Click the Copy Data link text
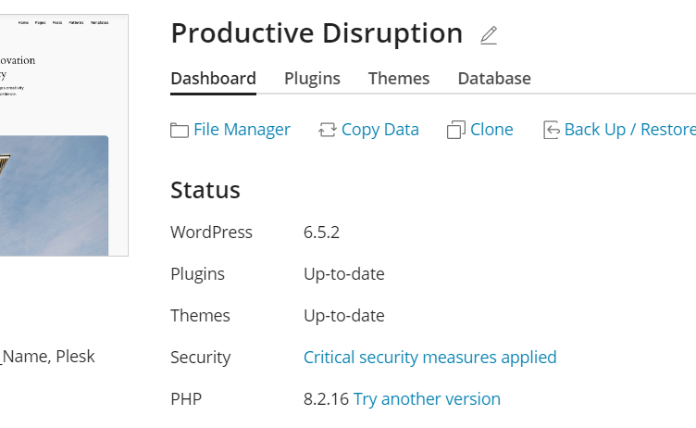The image size is (696, 428). tap(379, 130)
